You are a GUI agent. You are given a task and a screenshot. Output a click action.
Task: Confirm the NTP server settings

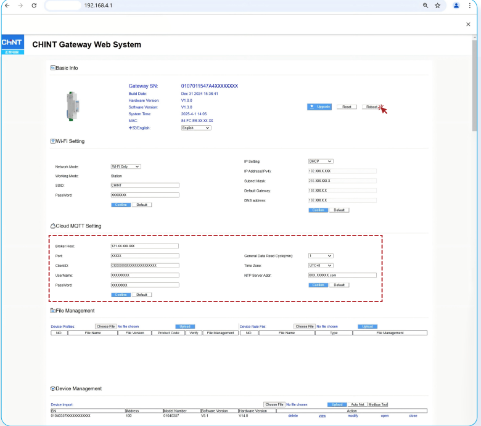pos(318,285)
